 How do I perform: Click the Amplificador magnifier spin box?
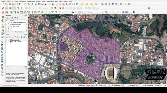click(x=125, y=86)
